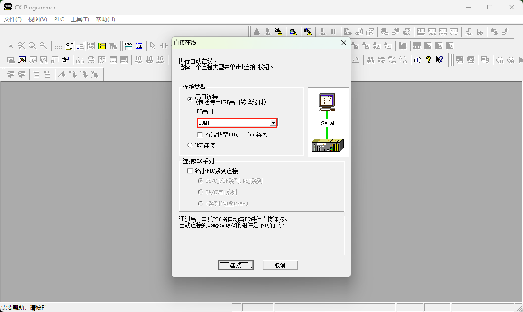Click the redo curved arrow icon
The image size is (523, 312).
(356, 60)
